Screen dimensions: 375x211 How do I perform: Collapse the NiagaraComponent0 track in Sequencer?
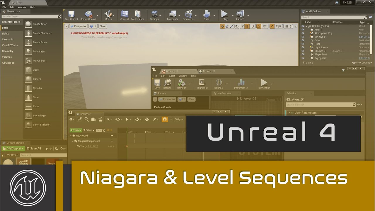[73, 141]
